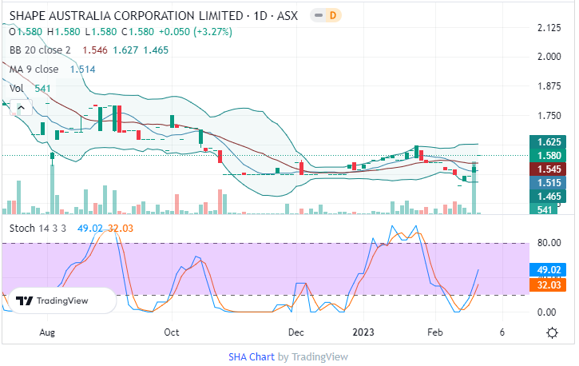
Task: Click the delayed data 'D' indicator
Action: coord(332,15)
